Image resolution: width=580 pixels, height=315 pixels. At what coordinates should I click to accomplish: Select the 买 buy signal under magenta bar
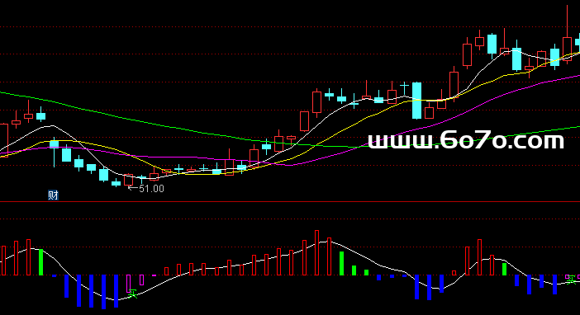pyautogui.click(x=133, y=294)
